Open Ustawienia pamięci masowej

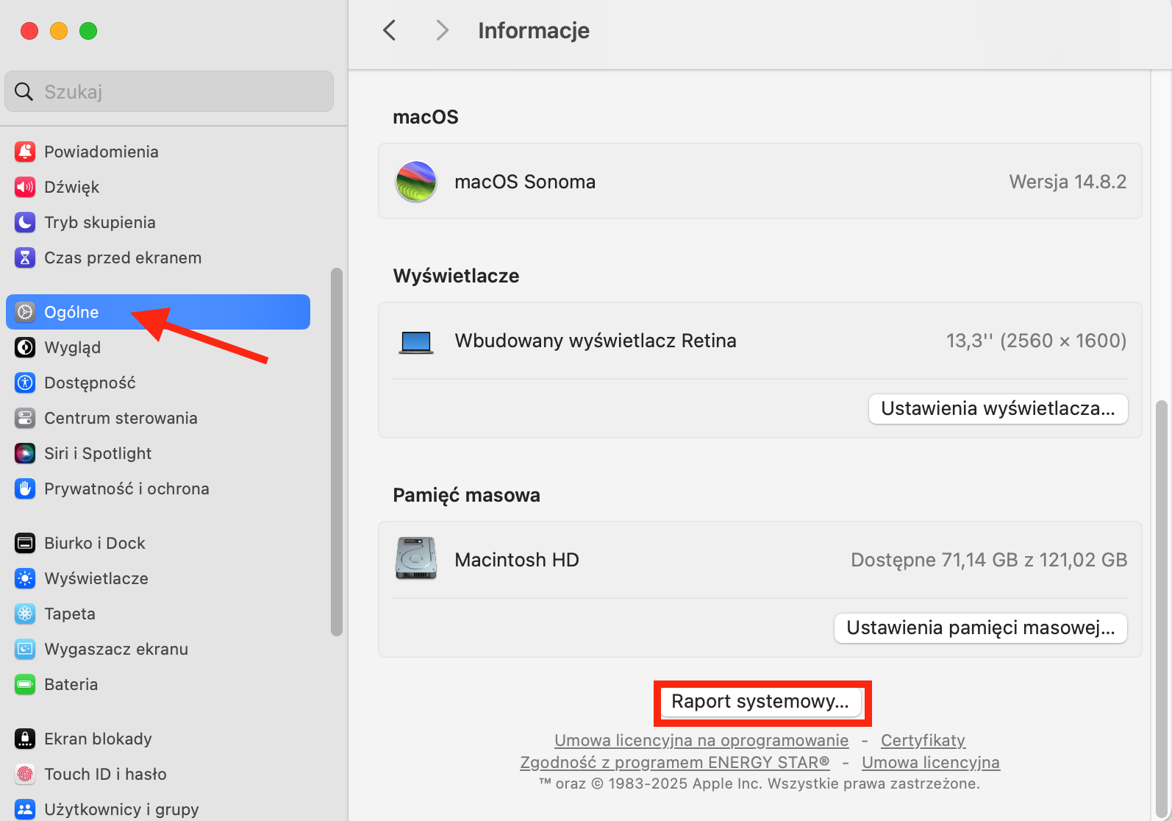coord(980,628)
